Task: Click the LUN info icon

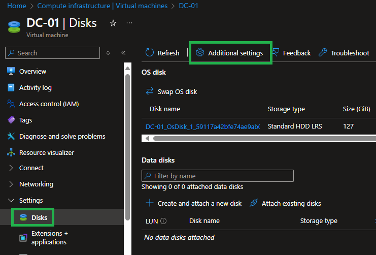Action: coord(163,221)
